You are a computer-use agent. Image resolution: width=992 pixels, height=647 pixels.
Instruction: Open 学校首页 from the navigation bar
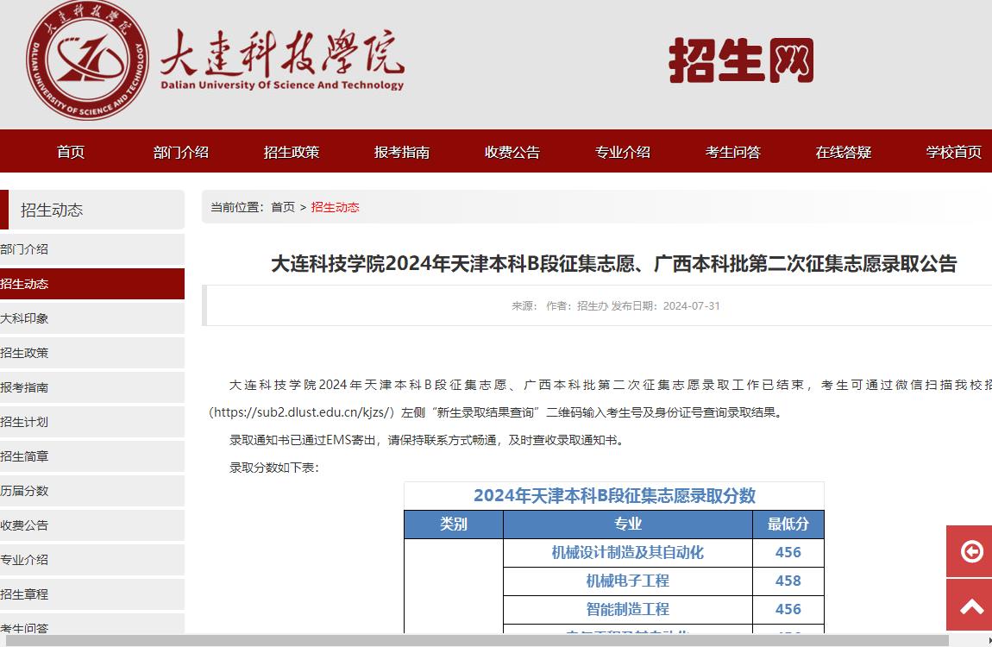953,152
